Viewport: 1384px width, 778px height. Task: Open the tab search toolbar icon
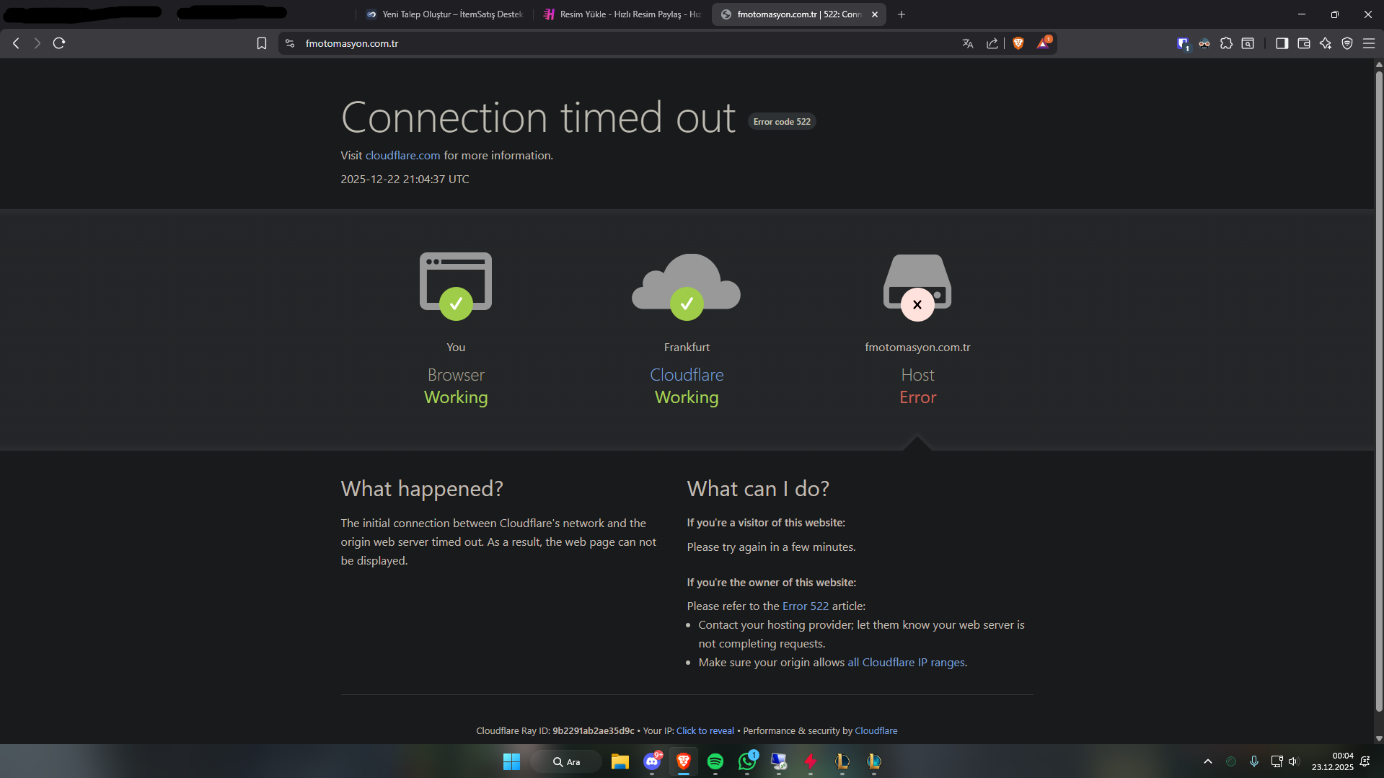(1248, 43)
